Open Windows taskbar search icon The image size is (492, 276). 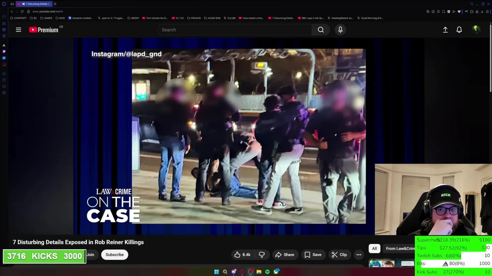point(225,272)
